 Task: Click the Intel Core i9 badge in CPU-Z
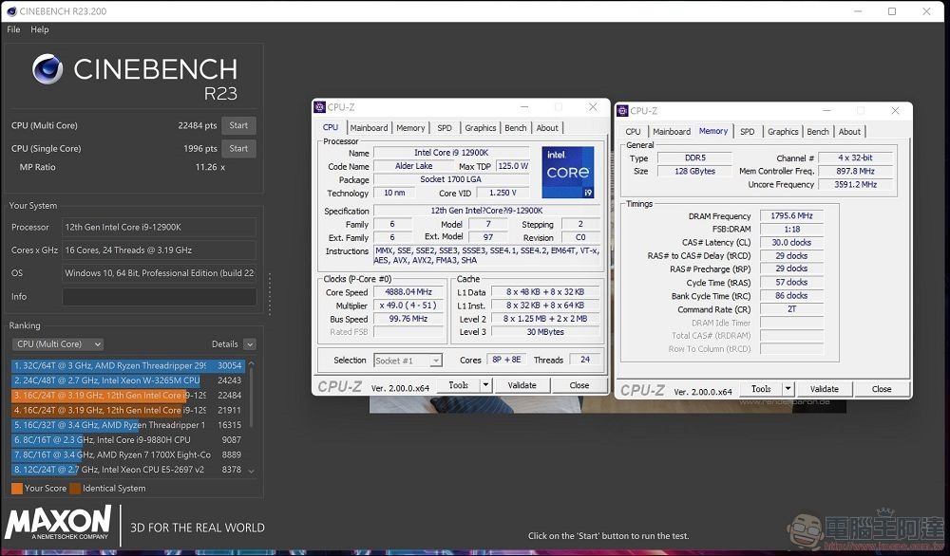pos(568,172)
